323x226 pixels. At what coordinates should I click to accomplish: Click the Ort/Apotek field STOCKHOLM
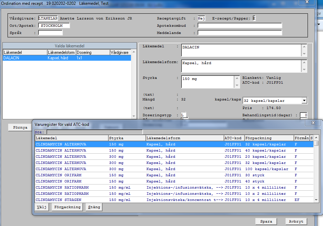tap(54, 25)
